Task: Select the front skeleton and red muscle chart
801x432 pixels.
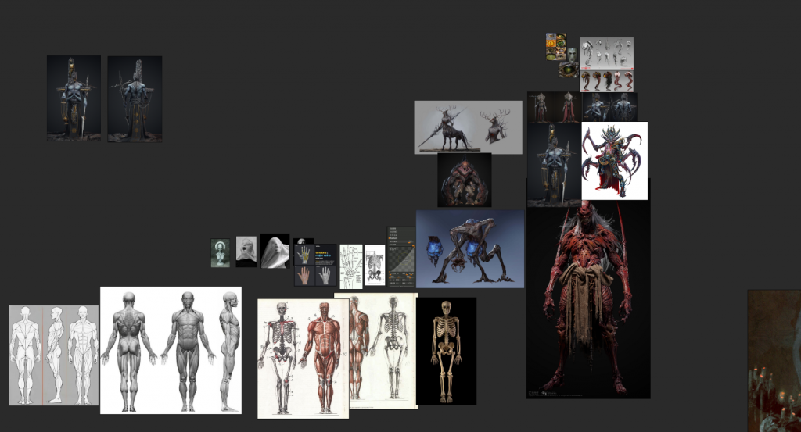Action: coord(304,359)
